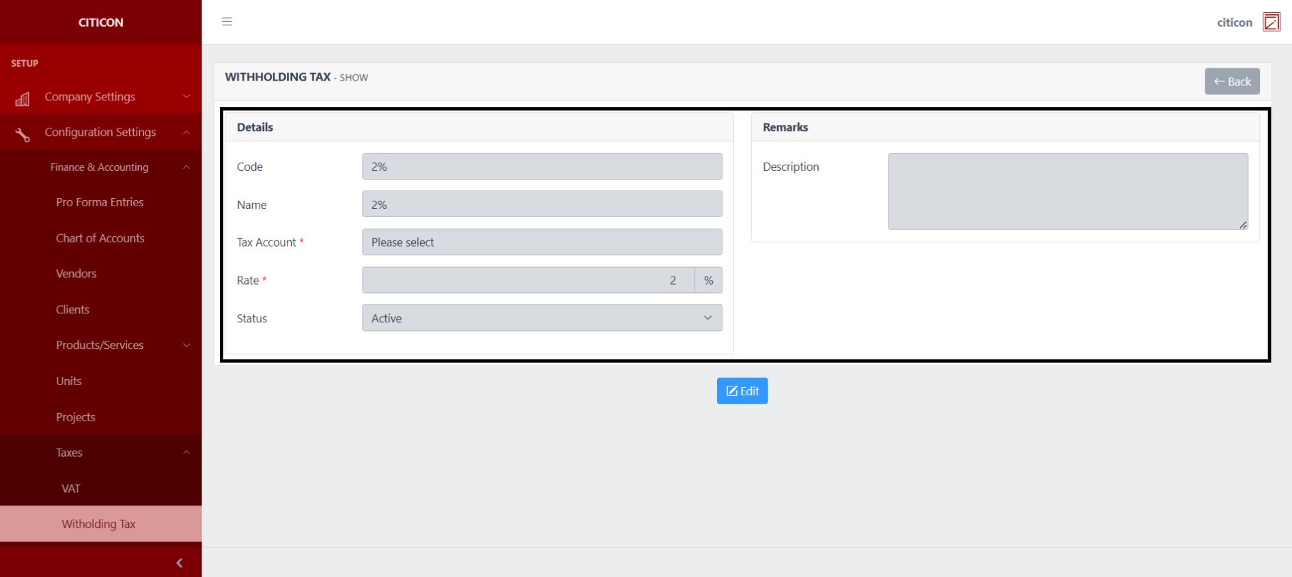
Task: Click the Configuration Settings wrench icon
Action: tap(23, 134)
